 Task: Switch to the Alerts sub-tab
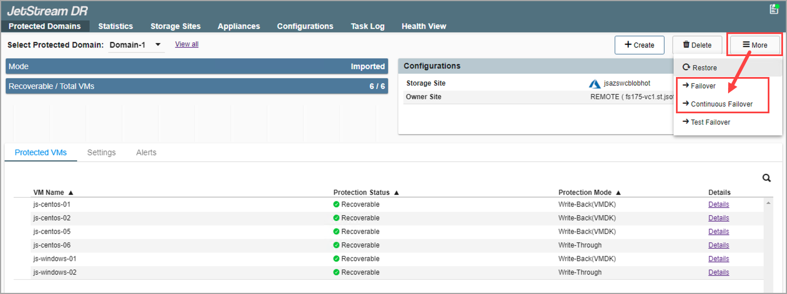tap(146, 152)
